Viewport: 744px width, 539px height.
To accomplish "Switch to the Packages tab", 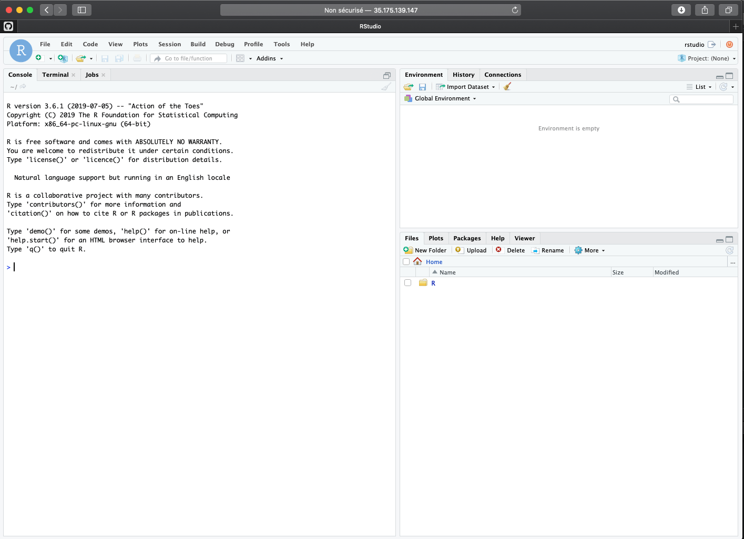I will [x=467, y=238].
